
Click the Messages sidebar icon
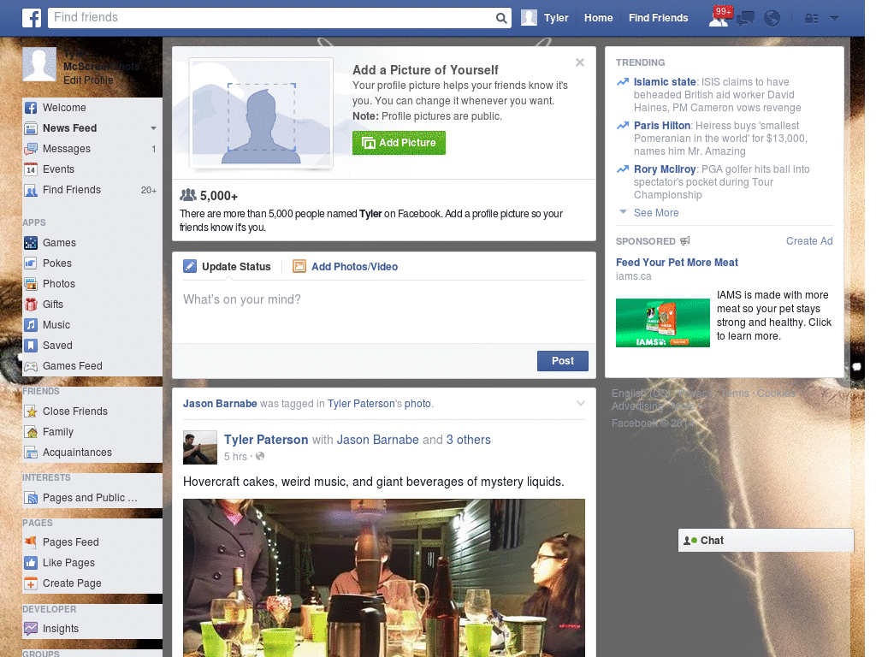pyautogui.click(x=31, y=149)
